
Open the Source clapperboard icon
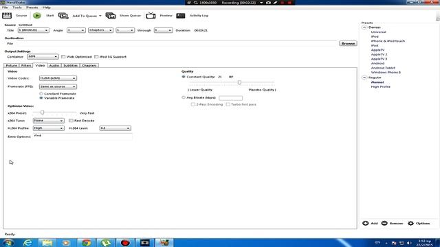[7, 16]
